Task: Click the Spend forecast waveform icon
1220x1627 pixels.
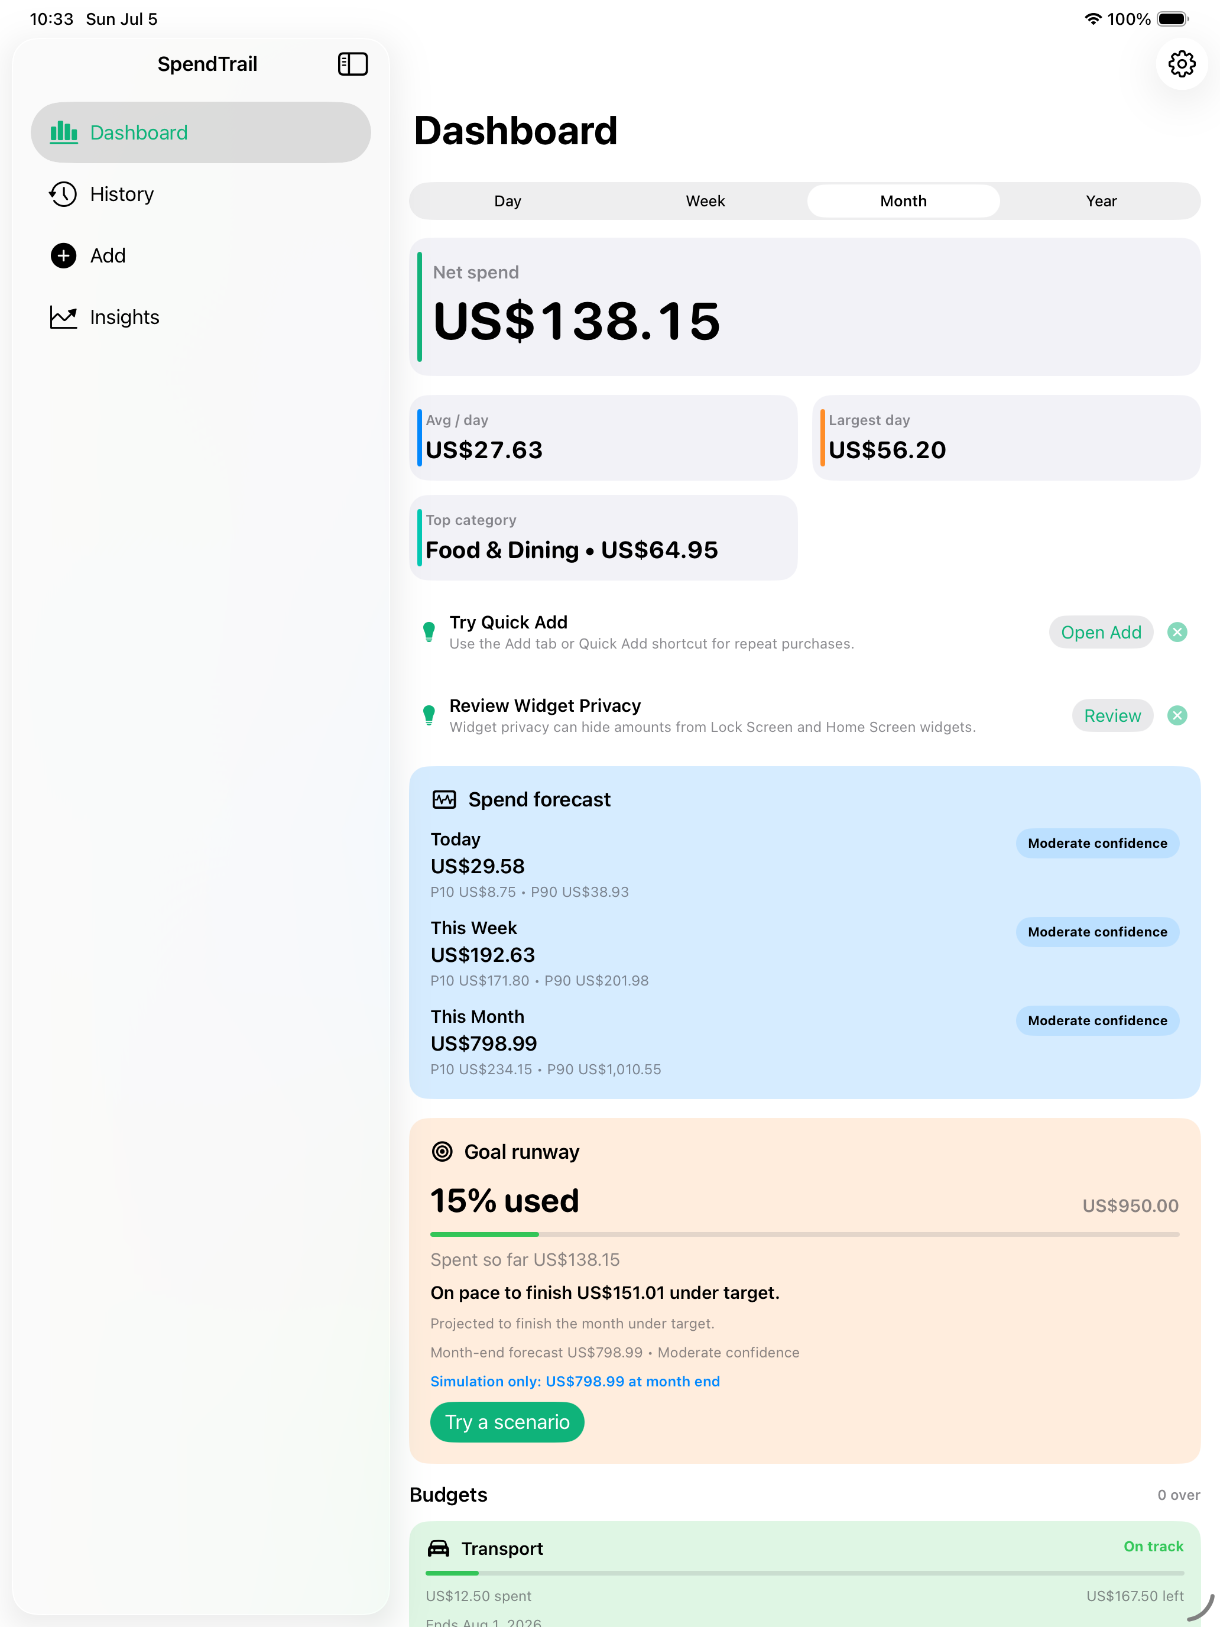Action: [444, 799]
